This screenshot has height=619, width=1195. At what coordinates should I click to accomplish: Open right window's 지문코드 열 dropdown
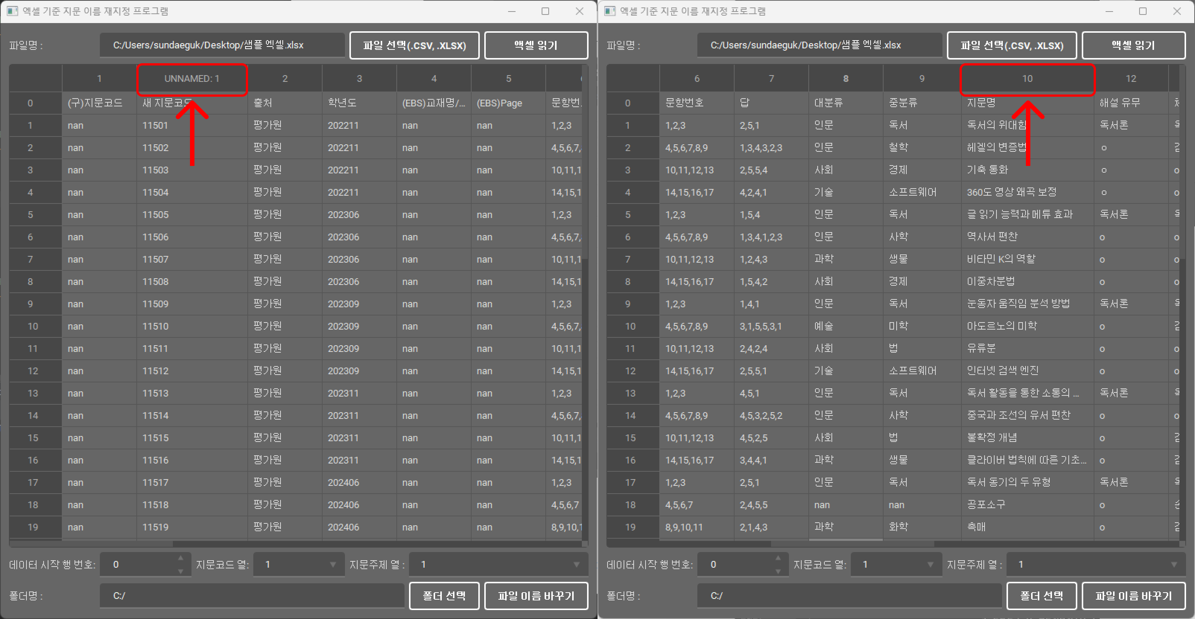point(896,564)
